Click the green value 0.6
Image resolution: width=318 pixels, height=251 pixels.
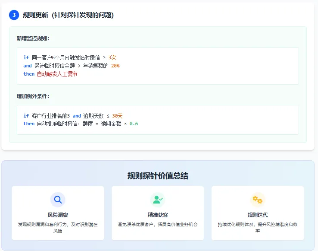click(134, 124)
